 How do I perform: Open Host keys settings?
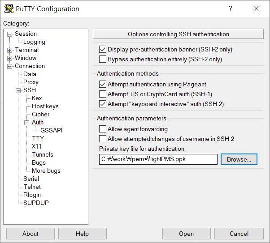click(x=45, y=106)
